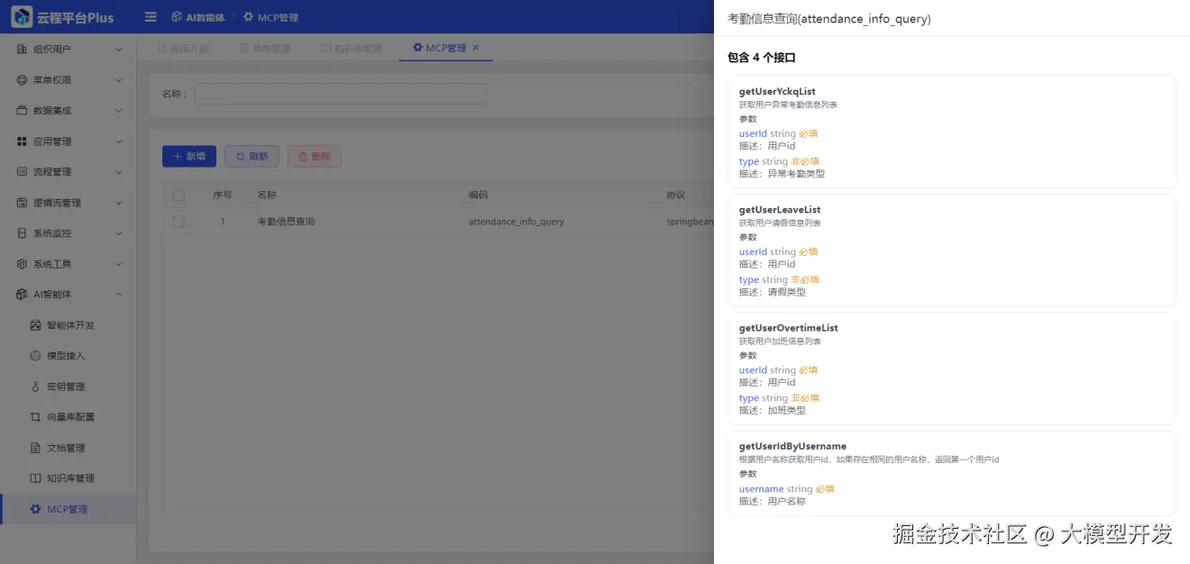Click the 新增 button

(189, 157)
